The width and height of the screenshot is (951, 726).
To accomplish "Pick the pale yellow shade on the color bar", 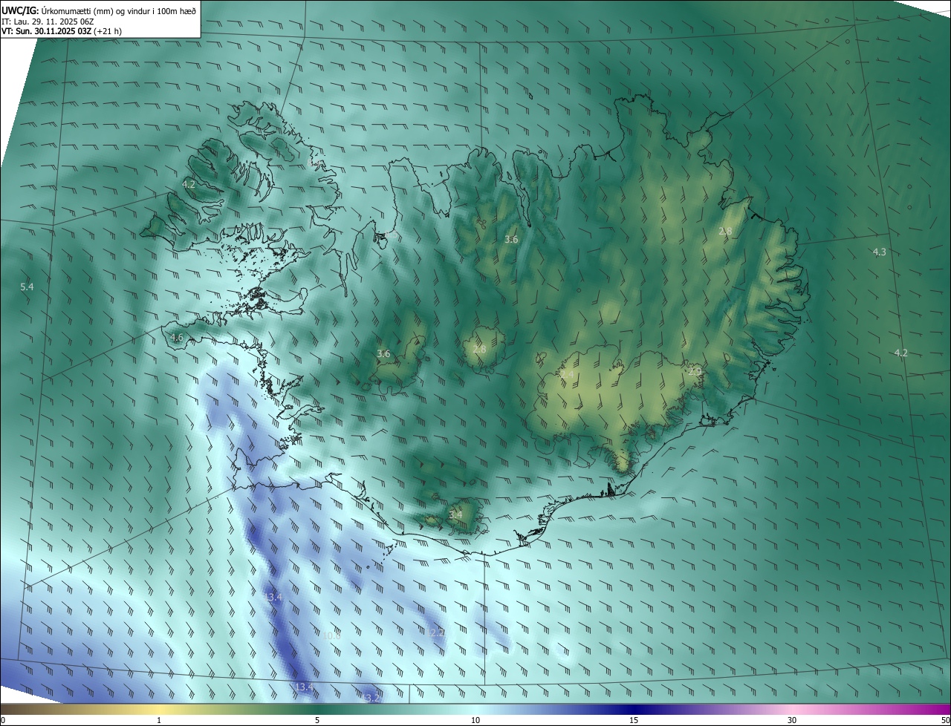I will coord(159,709).
